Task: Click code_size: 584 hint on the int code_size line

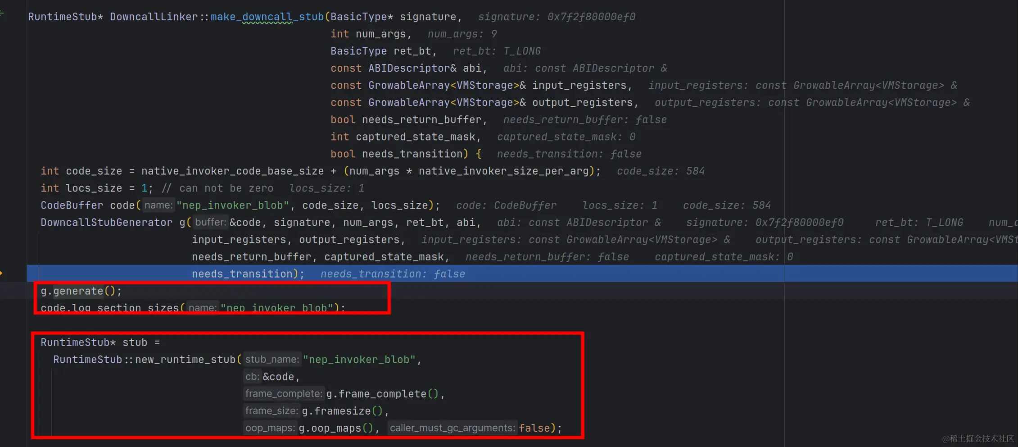Action: click(661, 171)
